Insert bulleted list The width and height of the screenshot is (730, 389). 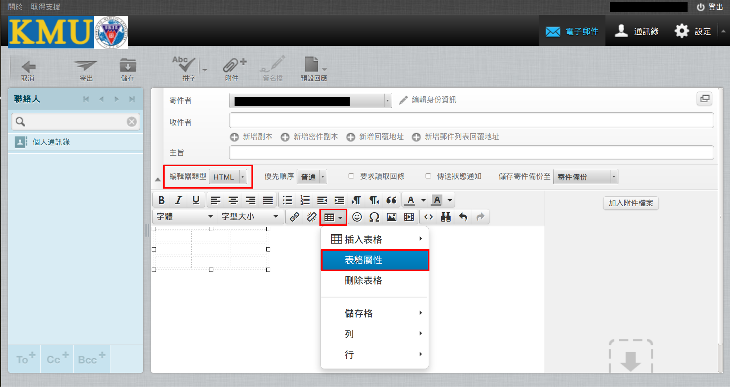pyautogui.click(x=288, y=200)
